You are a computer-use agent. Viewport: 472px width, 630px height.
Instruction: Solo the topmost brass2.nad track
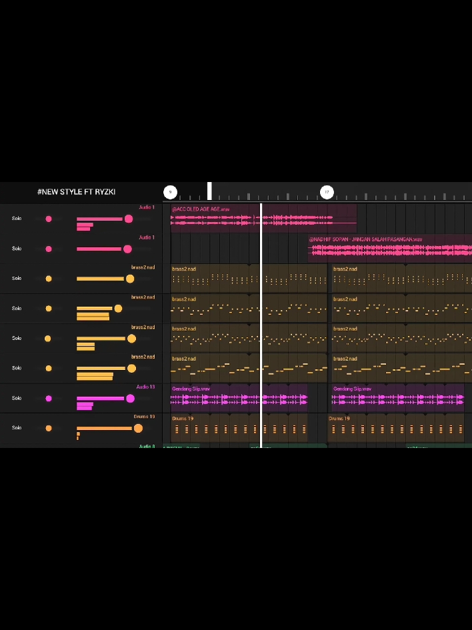17,279
